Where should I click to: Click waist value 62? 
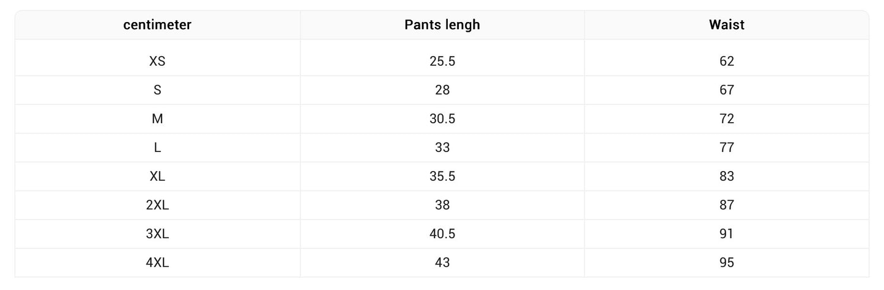726,61
